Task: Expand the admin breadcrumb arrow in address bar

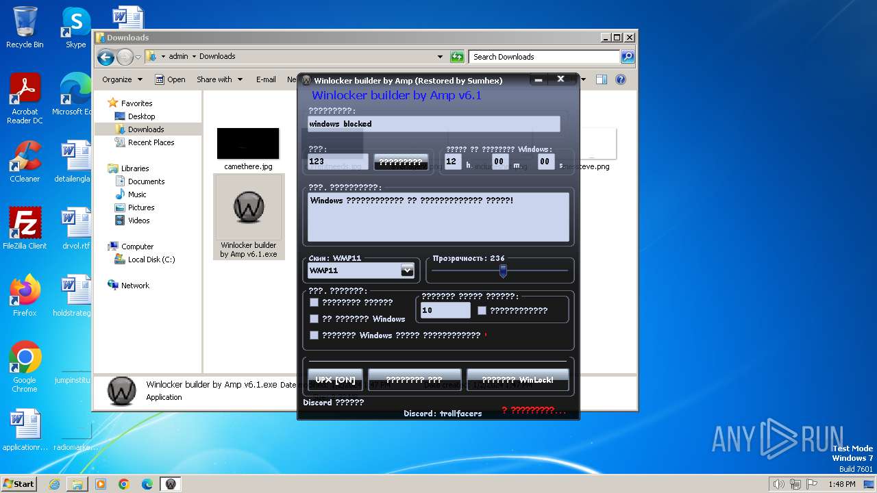Action: 194,56
